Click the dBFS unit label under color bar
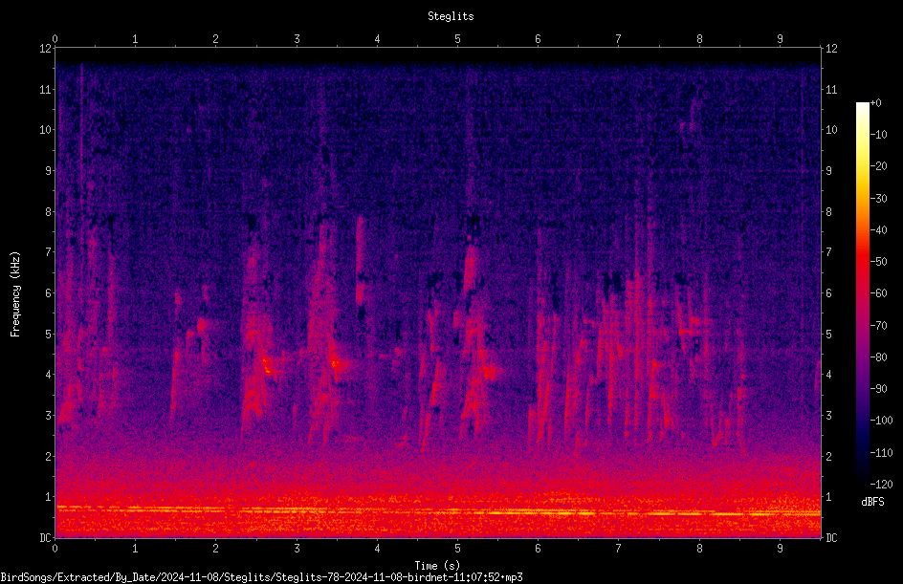The height and width of the screenshot is (584, 903). (872, 503)
